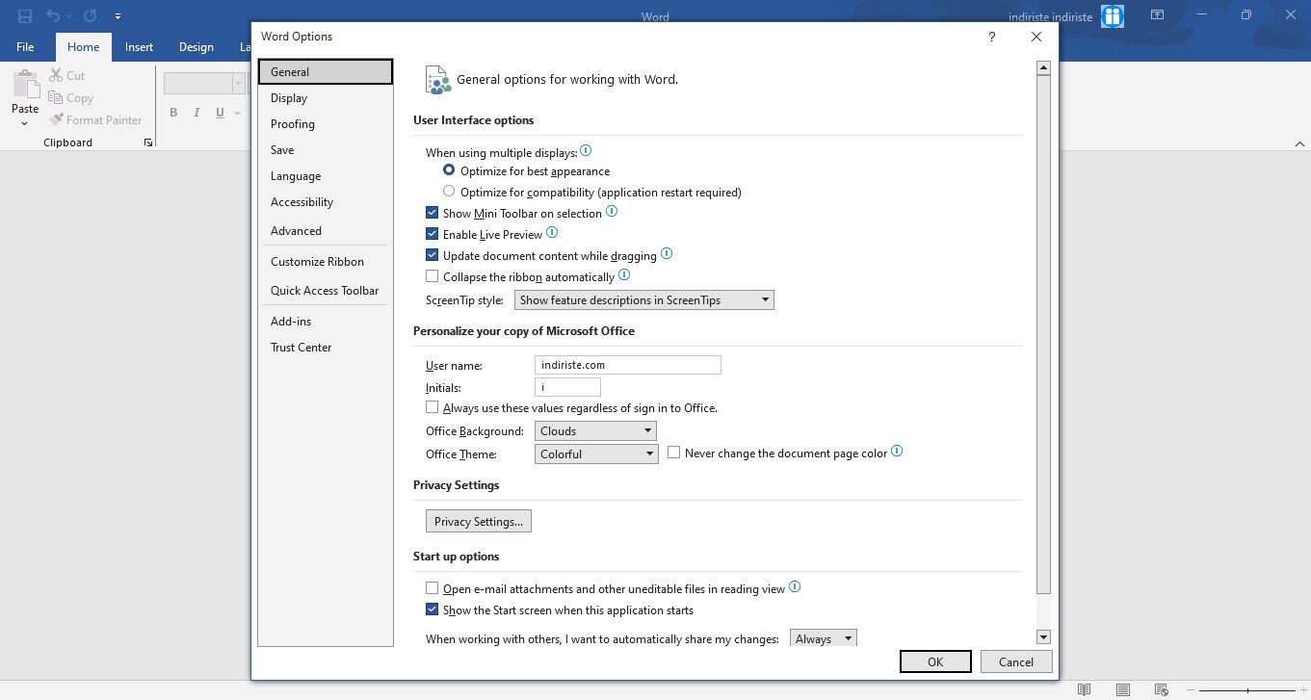Click the Copy icon in Clipboard group
The width and height of the screenshot is (1311, 700).
56,97
